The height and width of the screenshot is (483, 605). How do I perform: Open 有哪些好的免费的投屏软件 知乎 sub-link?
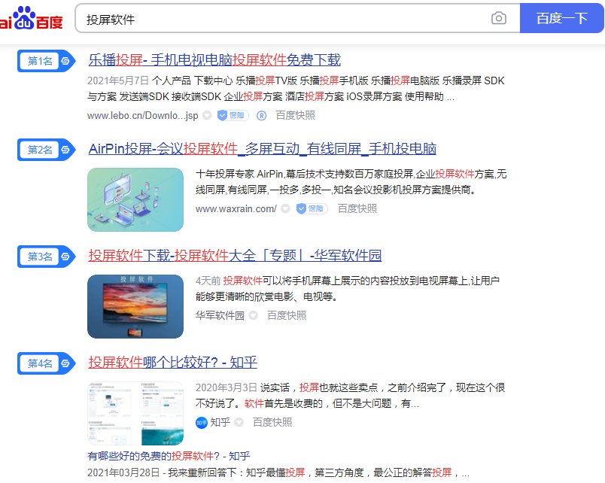click(169, 456)
